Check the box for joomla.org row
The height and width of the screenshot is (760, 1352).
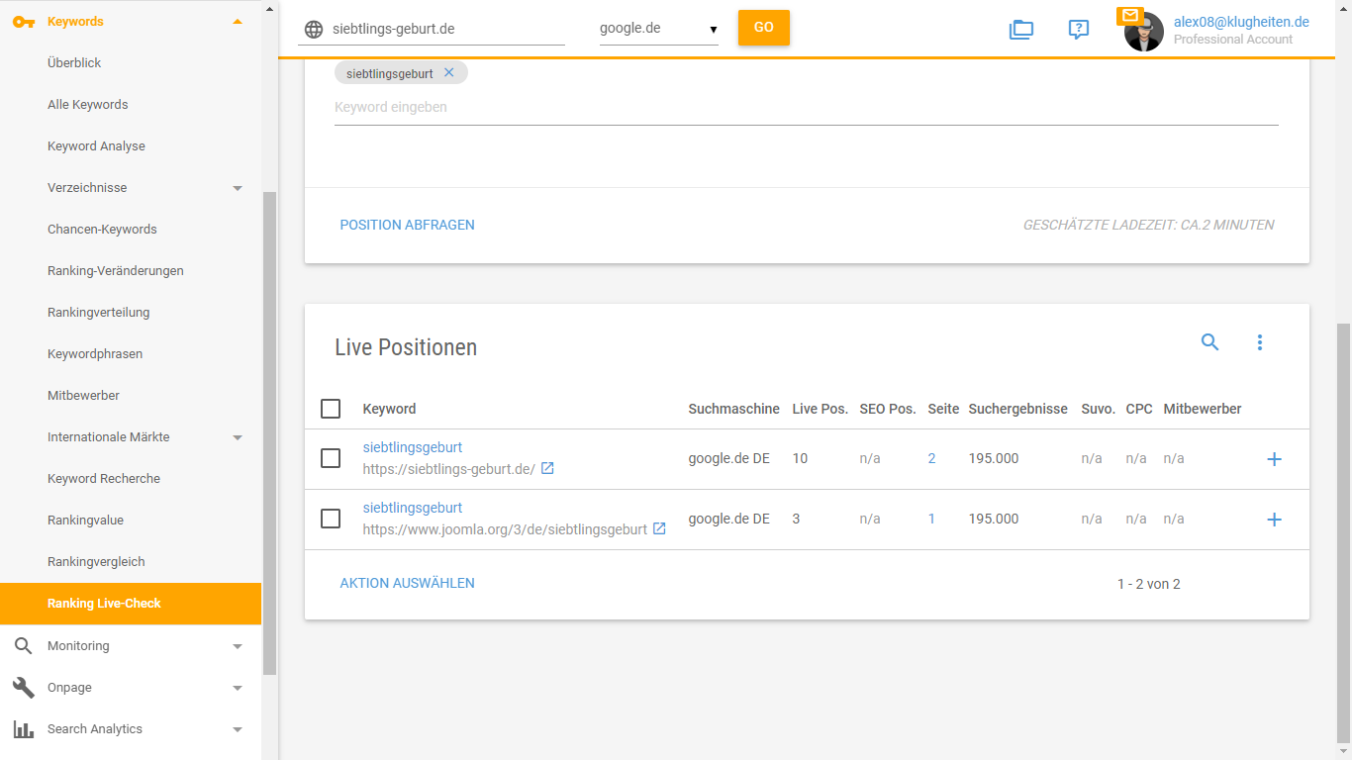coord(331,519)
